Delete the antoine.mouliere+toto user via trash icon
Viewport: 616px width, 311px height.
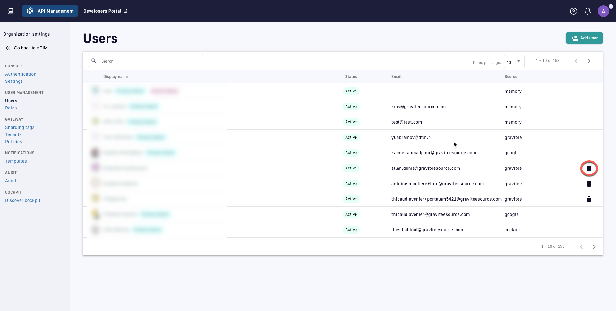click(589, 184)
